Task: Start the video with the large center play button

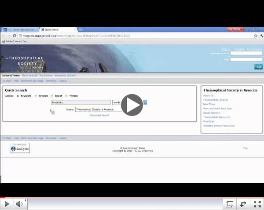Action: 132,105
